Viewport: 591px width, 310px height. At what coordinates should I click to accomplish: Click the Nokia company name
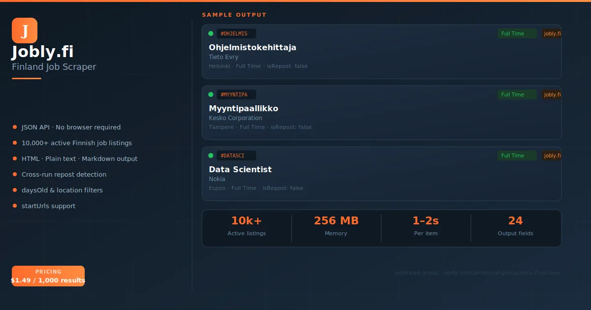pyautogui.click(x=217, y=179)
